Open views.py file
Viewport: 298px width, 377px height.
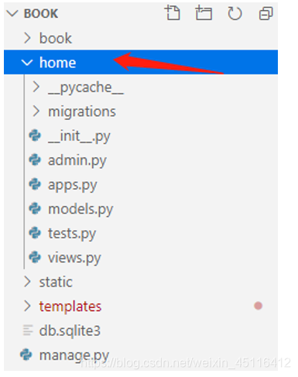[x=74, y=258]
